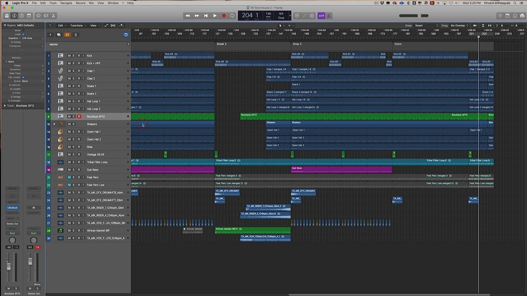Screen dimensions: 527x296
Task: Click the vertical auto zoom icon
Action: [x=483, y=26]
